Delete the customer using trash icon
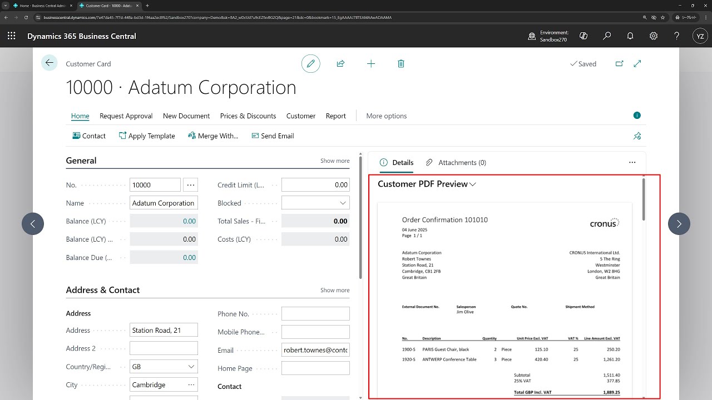Viewport: 712px width, 400px height. [x=401, y=64]
